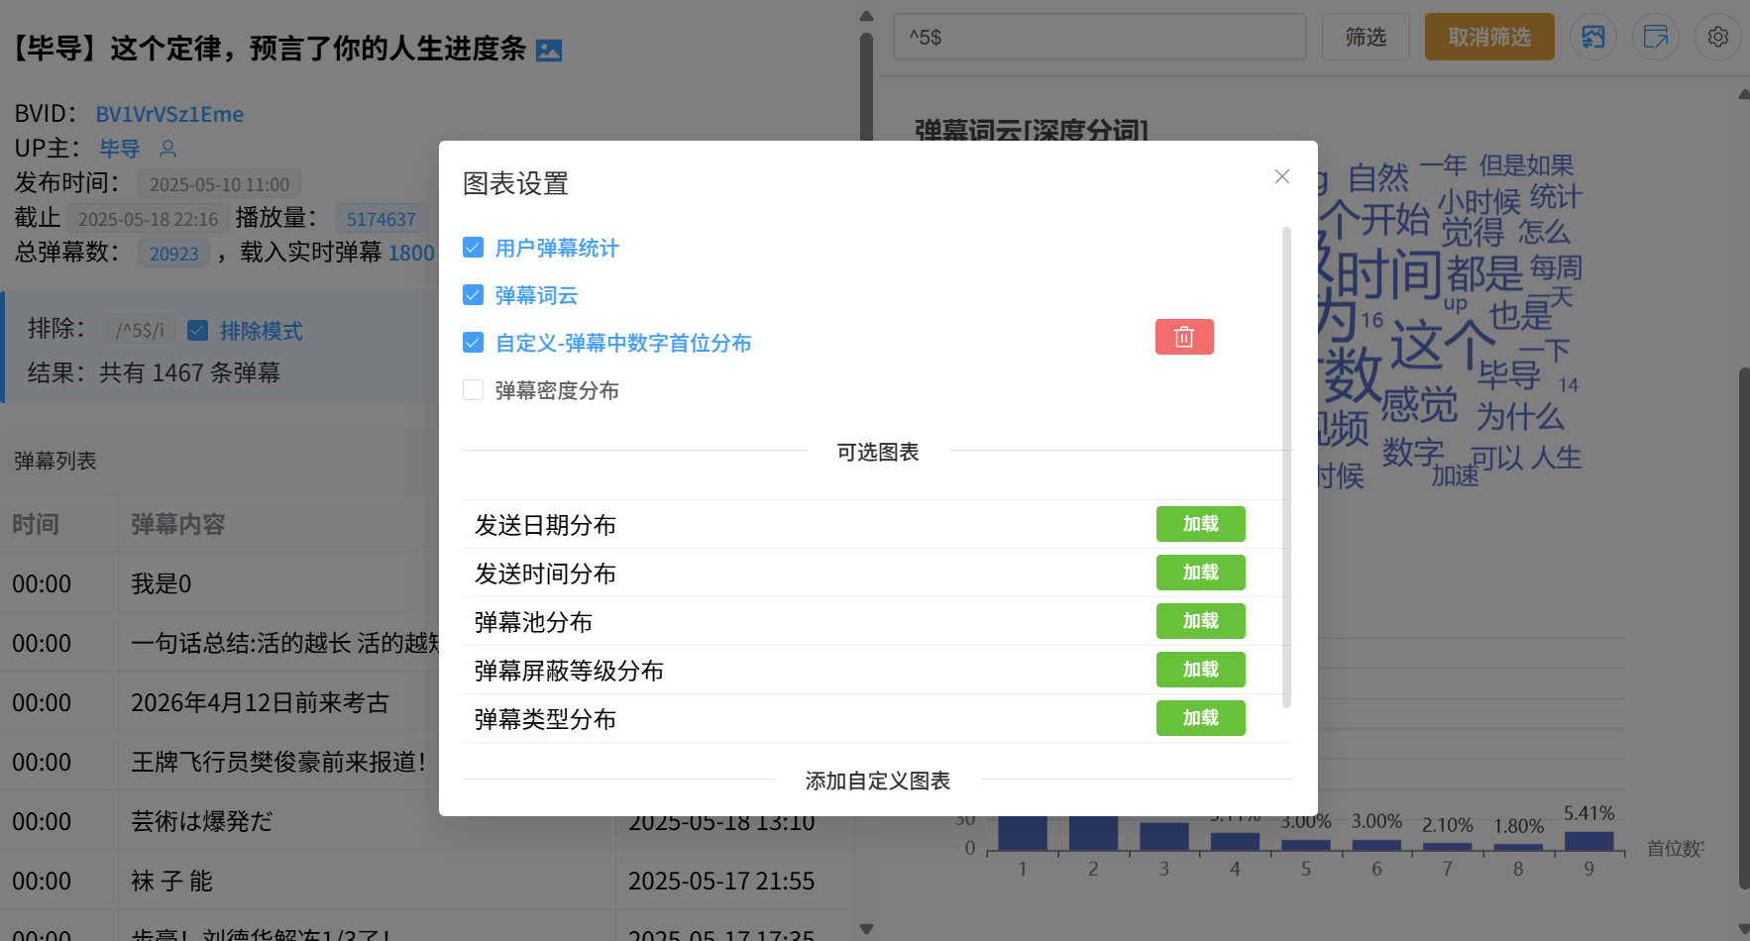1750x941 pixels.
Task: Disable the 弹幕词云 chart checkbox
Action: tap(474, 295)
